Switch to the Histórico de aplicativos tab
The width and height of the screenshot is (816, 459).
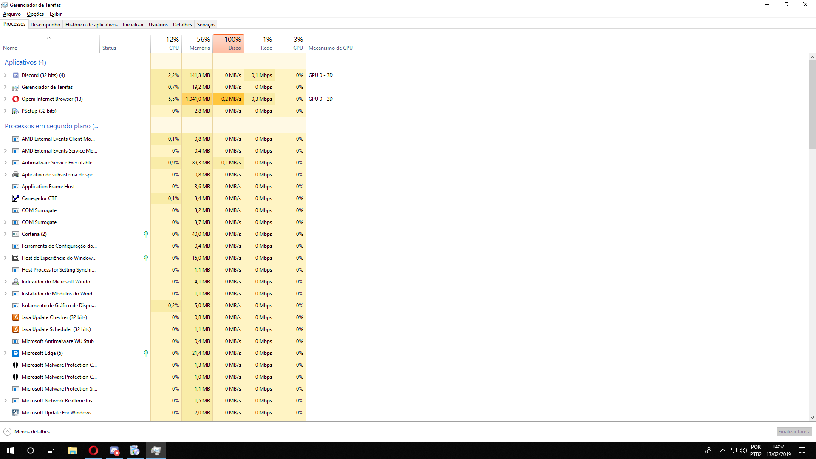91,25
